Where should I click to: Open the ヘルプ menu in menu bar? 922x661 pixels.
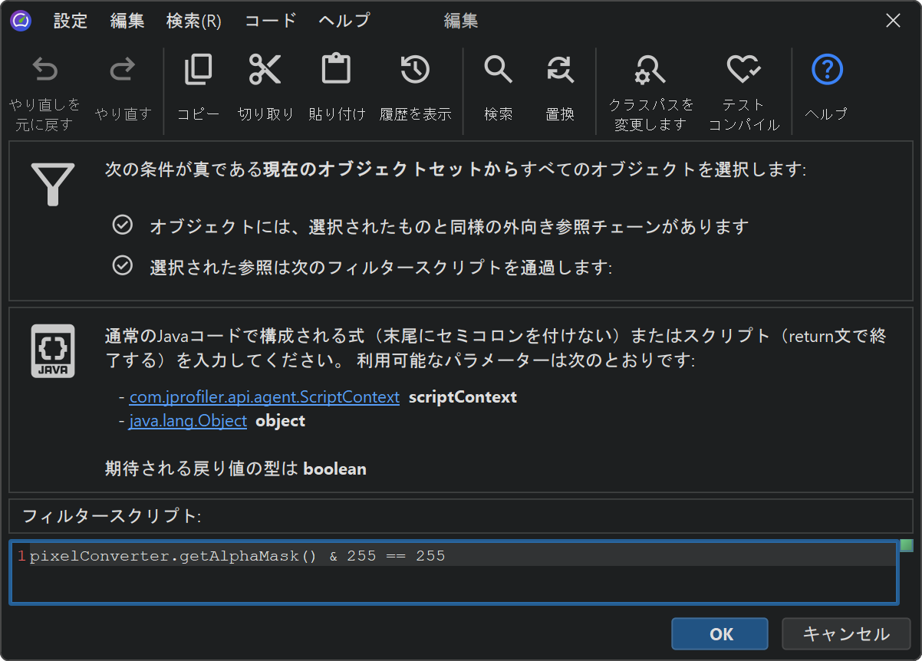[344, 21]
